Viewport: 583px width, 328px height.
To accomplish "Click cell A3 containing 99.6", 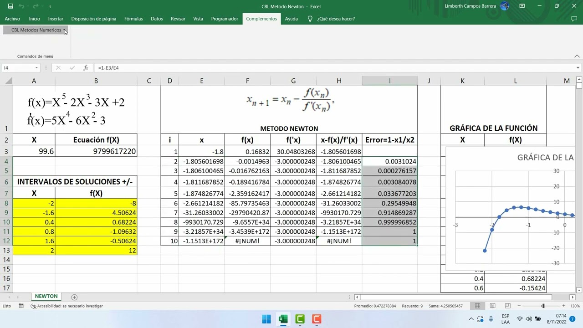I will pyautogui.click(x=34, y=151).
